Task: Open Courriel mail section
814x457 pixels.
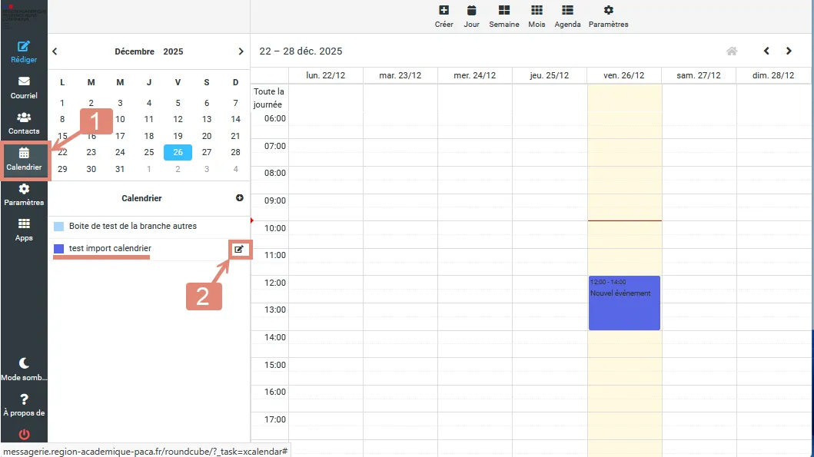Action: [24, 88]
